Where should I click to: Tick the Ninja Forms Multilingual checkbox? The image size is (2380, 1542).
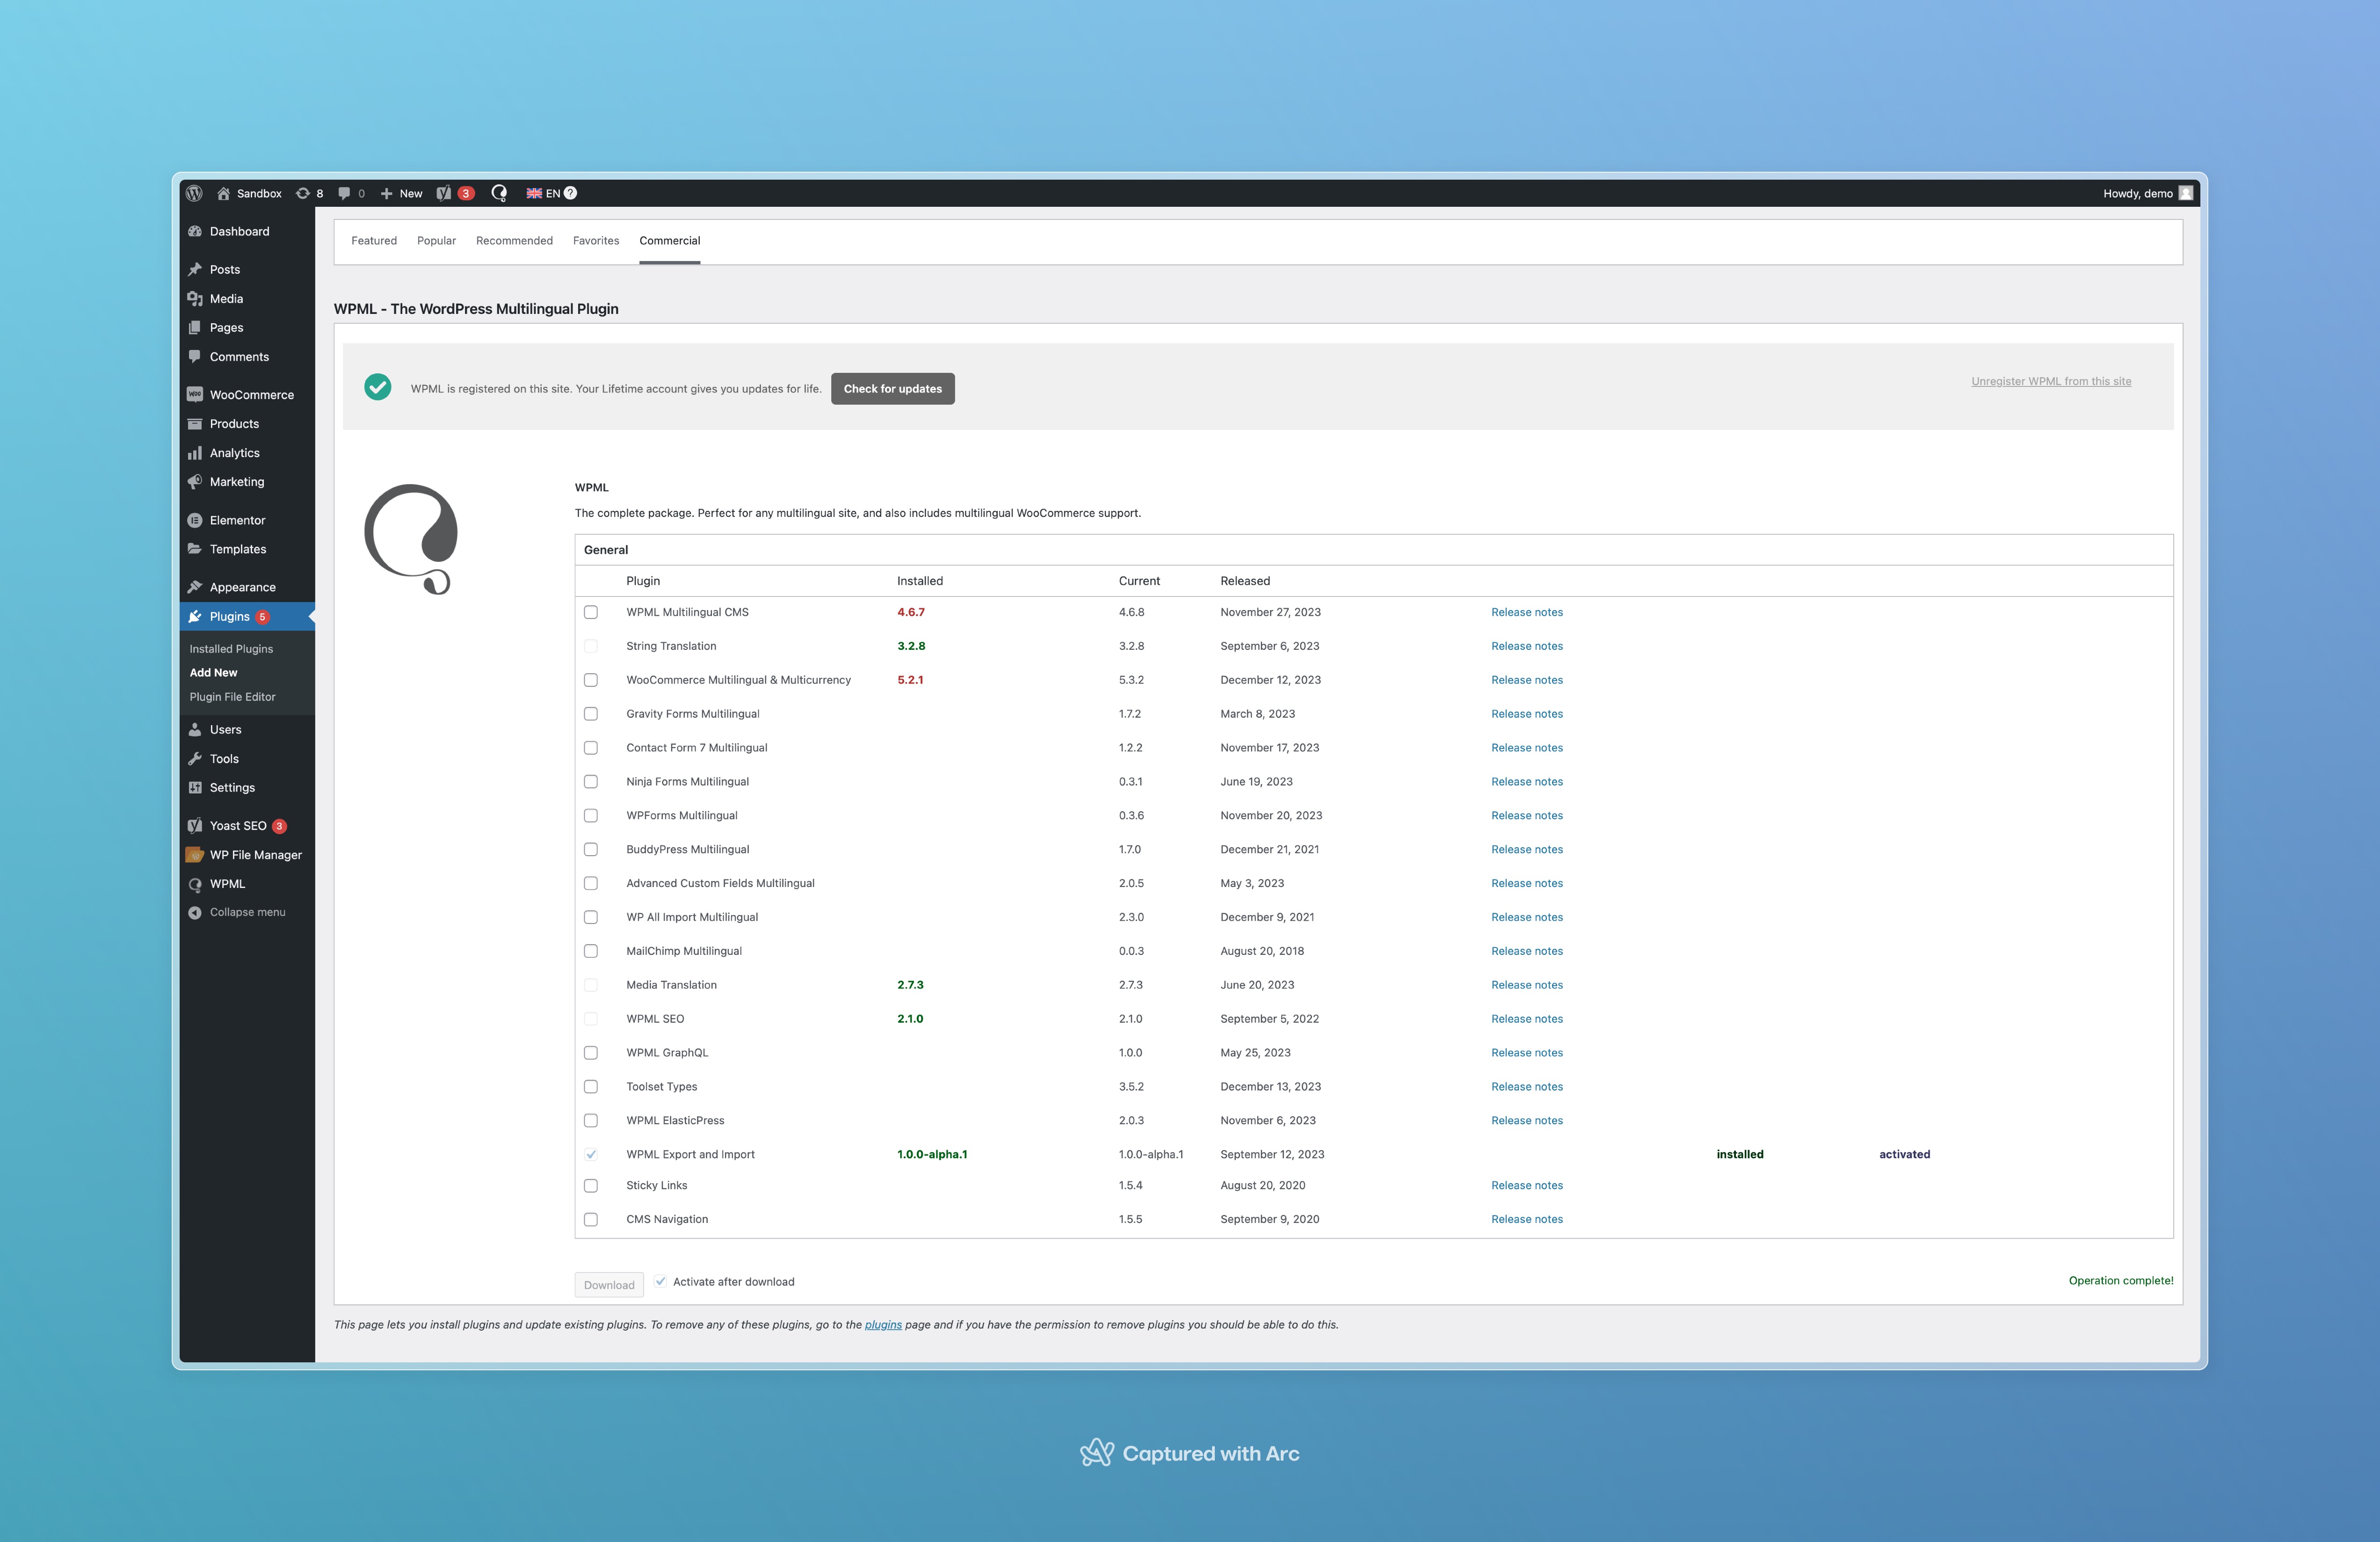click(x=591, y=782)
